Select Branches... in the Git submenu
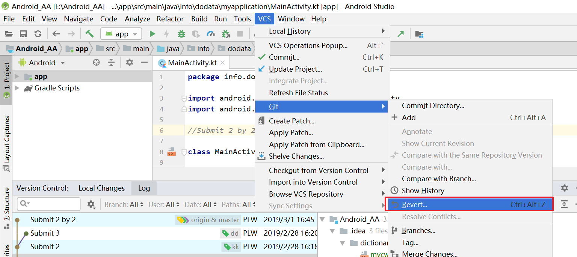The width and height of the screenshot is (577, 257). point(470,230)
